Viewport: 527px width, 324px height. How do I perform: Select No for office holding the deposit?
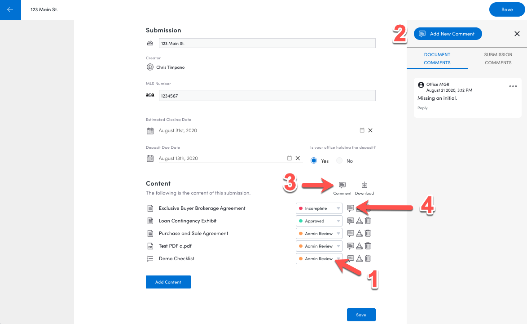click(x=339, y=161)
